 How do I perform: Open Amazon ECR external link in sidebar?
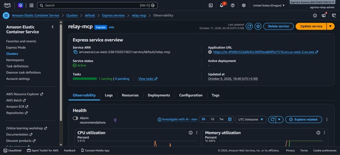click(x=17, y=107)
